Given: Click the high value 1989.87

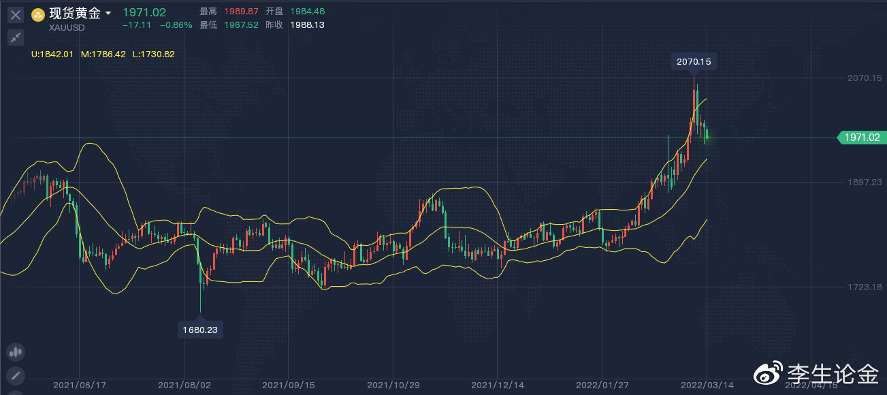Looking at the screenshot, I should (241, 12).
